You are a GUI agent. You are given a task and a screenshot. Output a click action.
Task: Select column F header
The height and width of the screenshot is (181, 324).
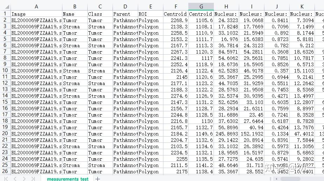tap(176, 7)
